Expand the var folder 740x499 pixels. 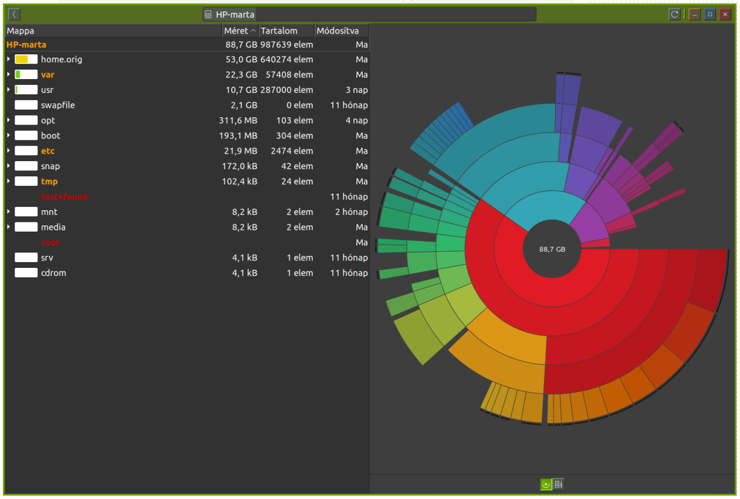9,75
